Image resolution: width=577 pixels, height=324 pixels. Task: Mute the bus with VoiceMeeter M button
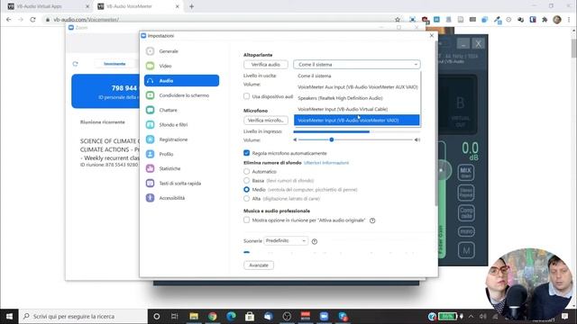466,250
